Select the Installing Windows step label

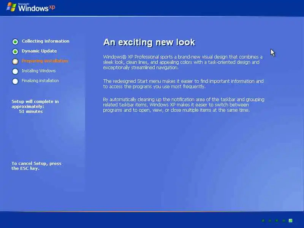39,71
